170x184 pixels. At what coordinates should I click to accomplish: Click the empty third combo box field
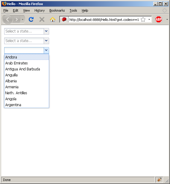24,50
